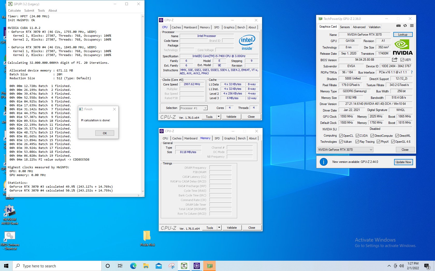Open File Explorer from taskbar
Screen dimensions: 435x271
click(x=146, y=266)
